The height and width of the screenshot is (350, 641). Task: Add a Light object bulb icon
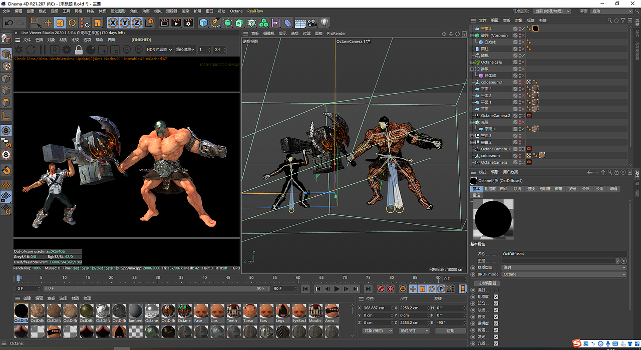click(x=325, y=23)
